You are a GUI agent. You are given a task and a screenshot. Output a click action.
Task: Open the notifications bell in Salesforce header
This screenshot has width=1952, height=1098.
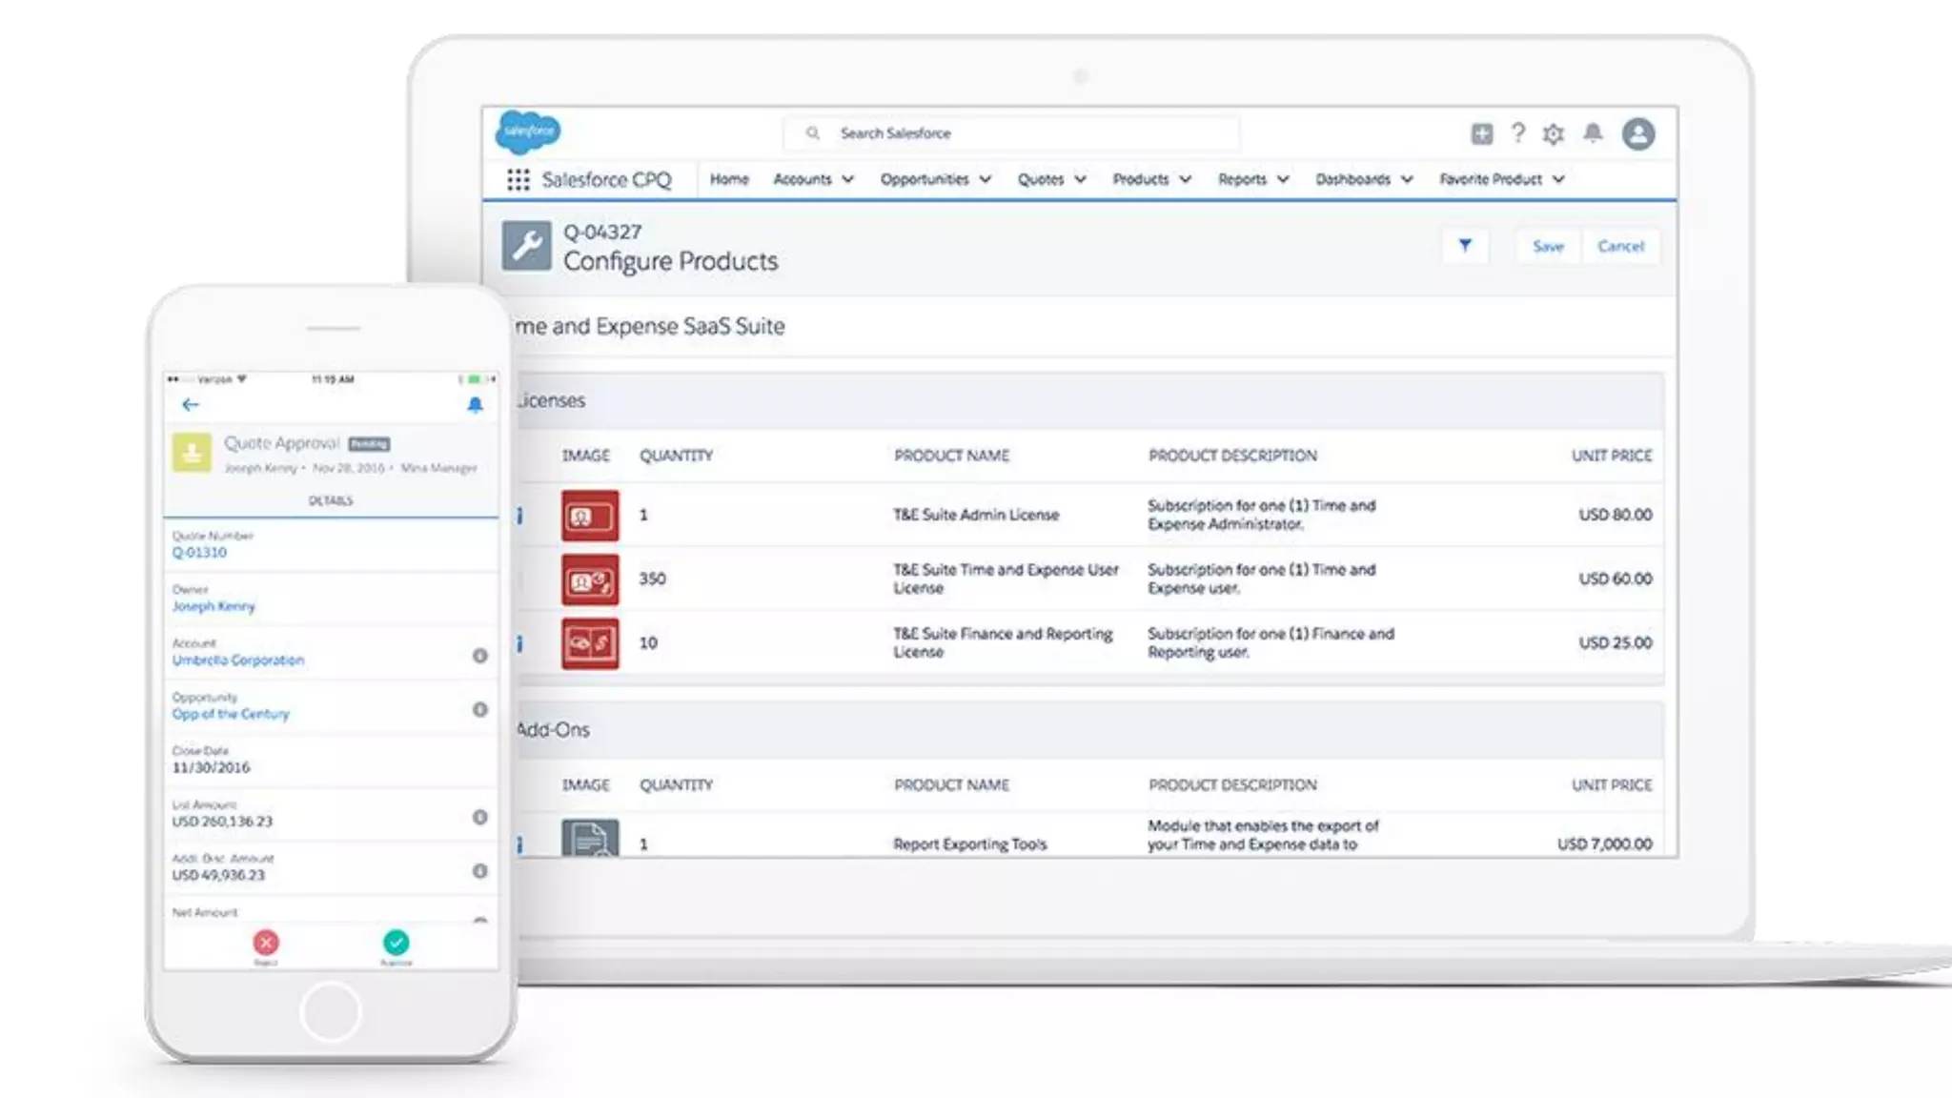1593,133
